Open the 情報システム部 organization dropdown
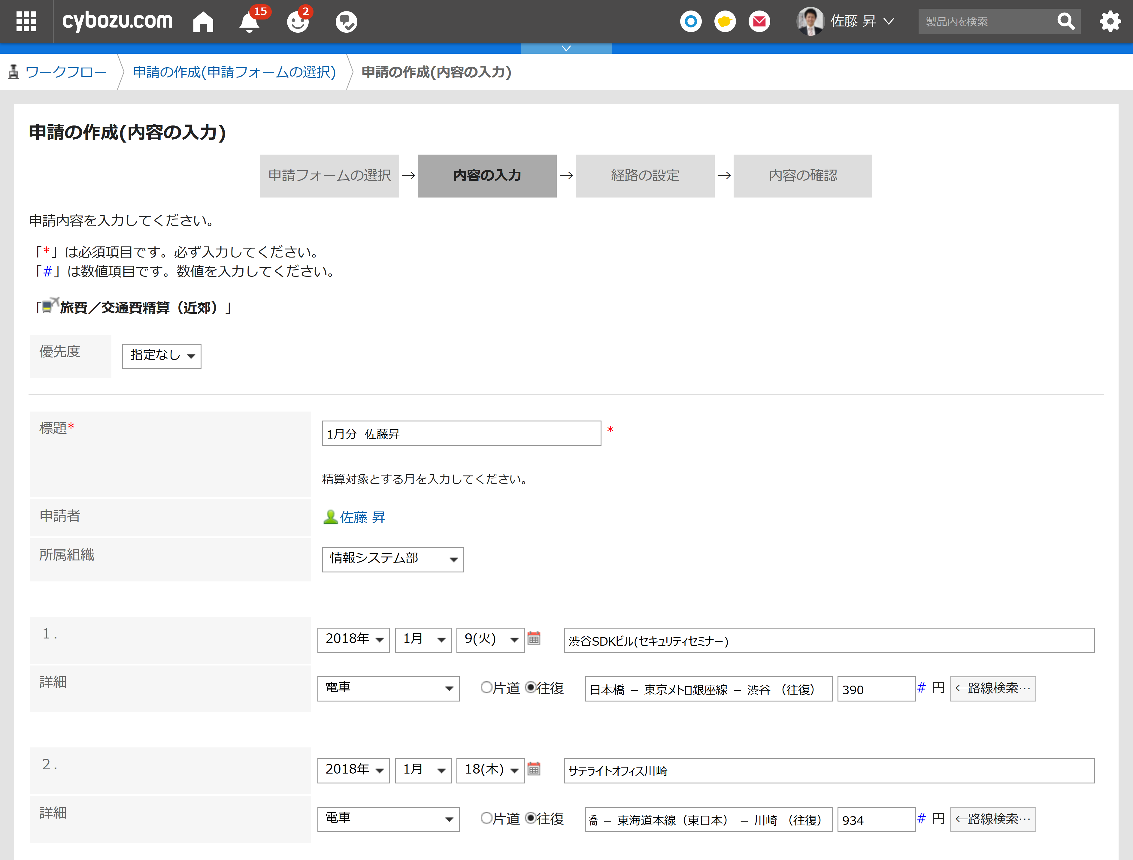This screenshot has width=1133, height=860. coord(392,559)
